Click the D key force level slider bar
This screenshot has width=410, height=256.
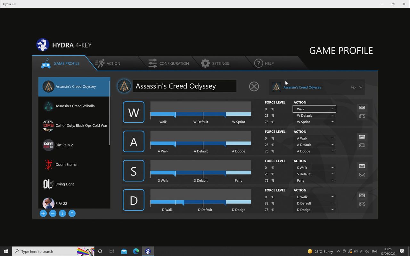tap(201, 202)
